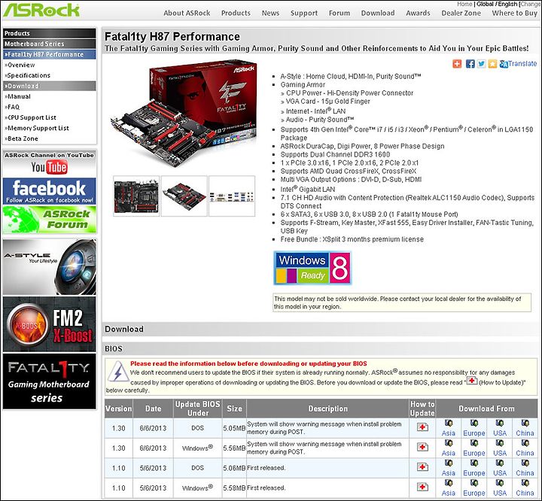The height and width of the screenshot is (501, 542).
Task: Open How to Update icon for 1.10 DOS row
Action: [x=422, y=467]
